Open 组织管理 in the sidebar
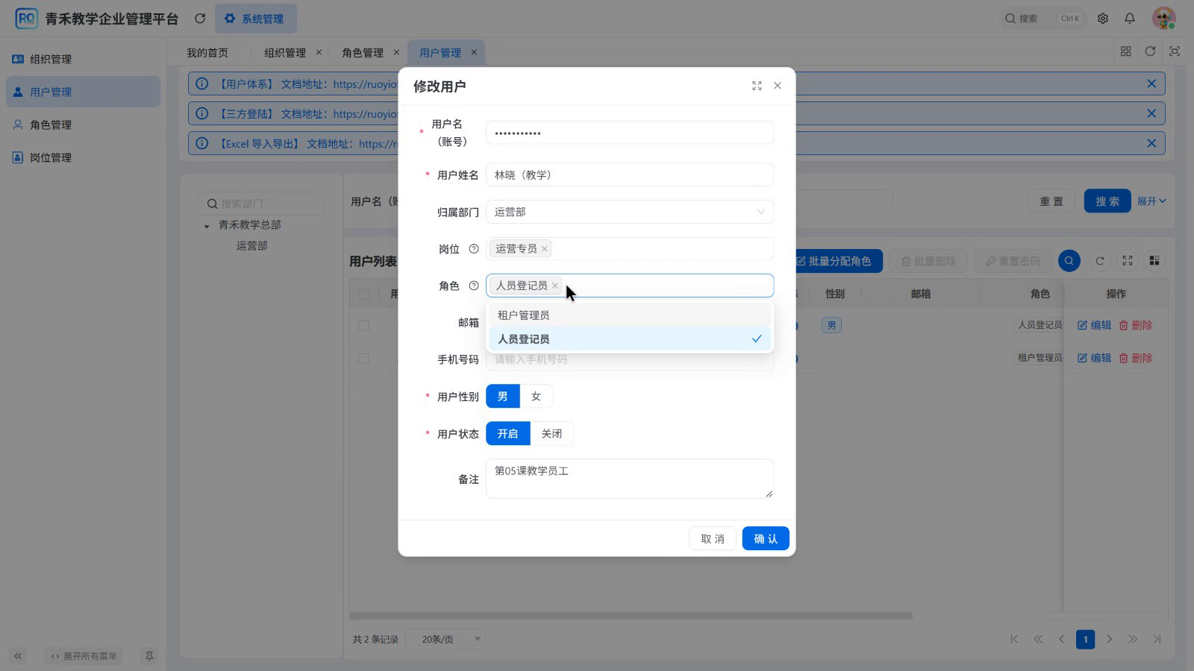1194x671 pixels. click(83, 59)
